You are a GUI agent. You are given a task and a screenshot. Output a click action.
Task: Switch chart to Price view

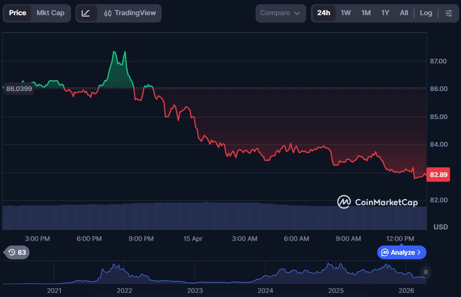18,13
